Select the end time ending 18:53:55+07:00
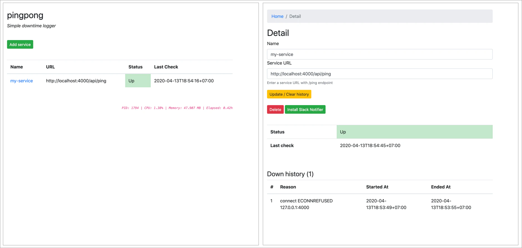This screenshot has height=248, width=522. click(451, 204)
